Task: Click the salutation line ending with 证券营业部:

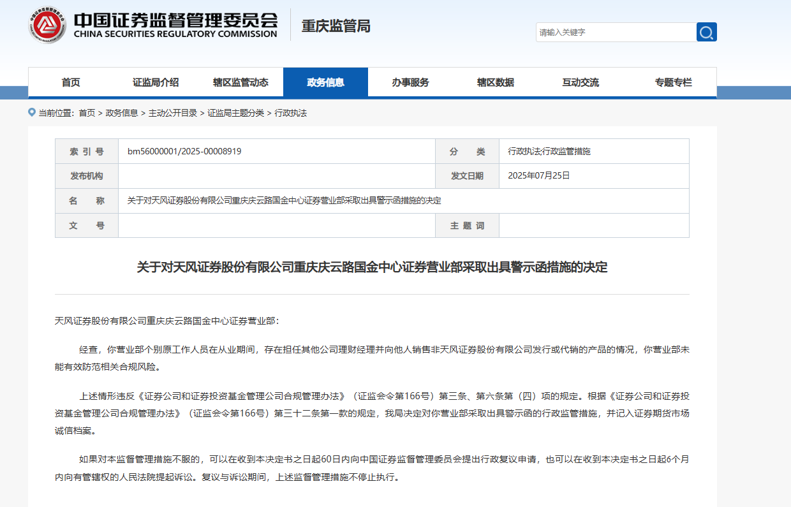Action: [x=167, y=321]
